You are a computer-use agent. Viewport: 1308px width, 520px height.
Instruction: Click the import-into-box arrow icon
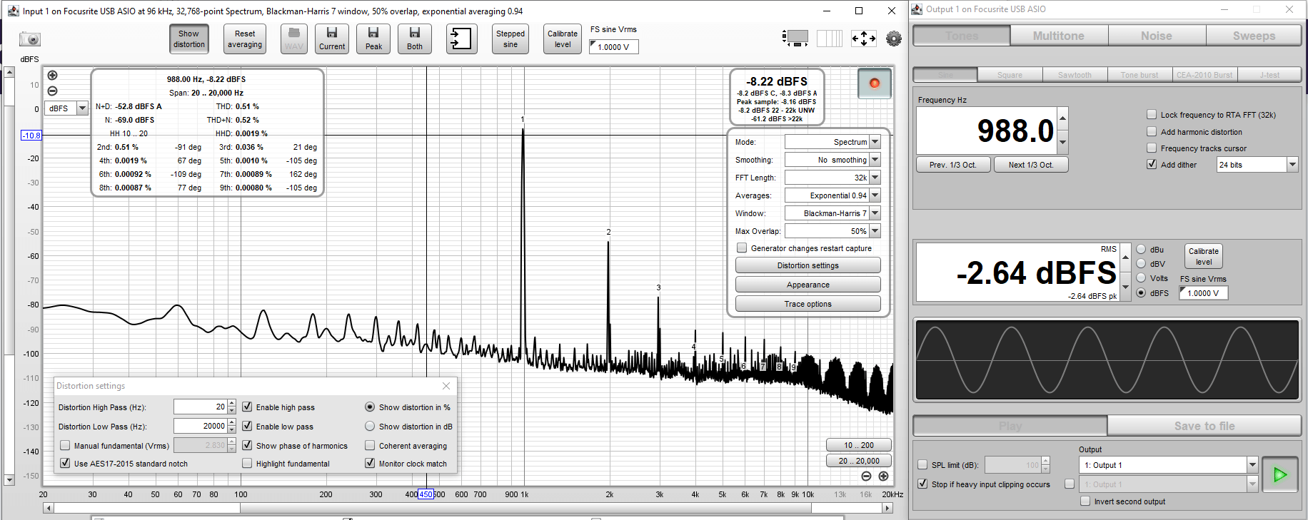click(462, 39)
